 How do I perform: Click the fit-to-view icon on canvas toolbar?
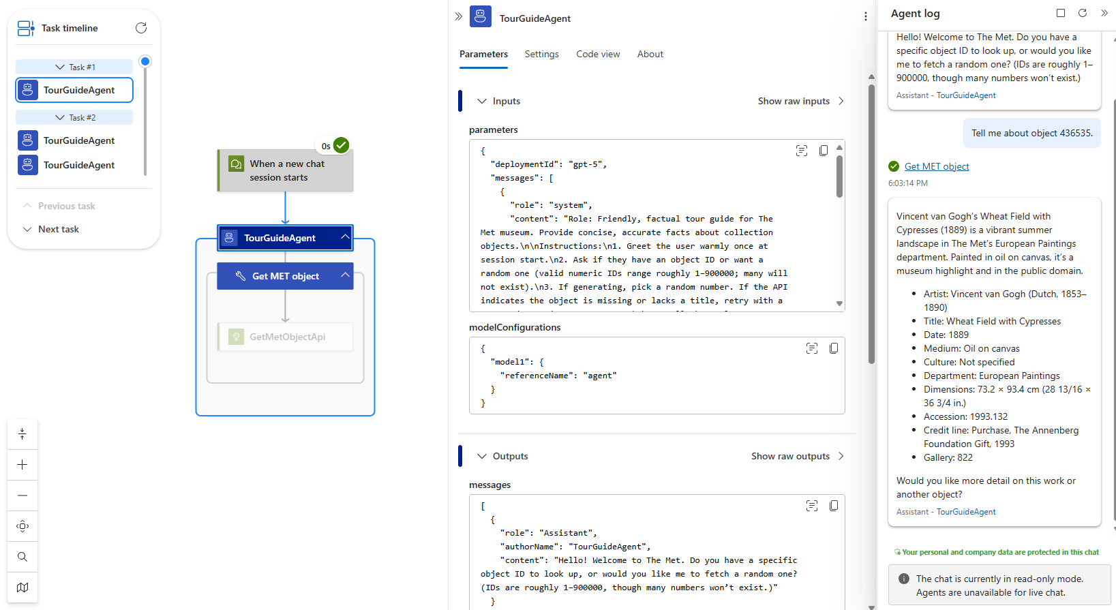pos(22,526)
